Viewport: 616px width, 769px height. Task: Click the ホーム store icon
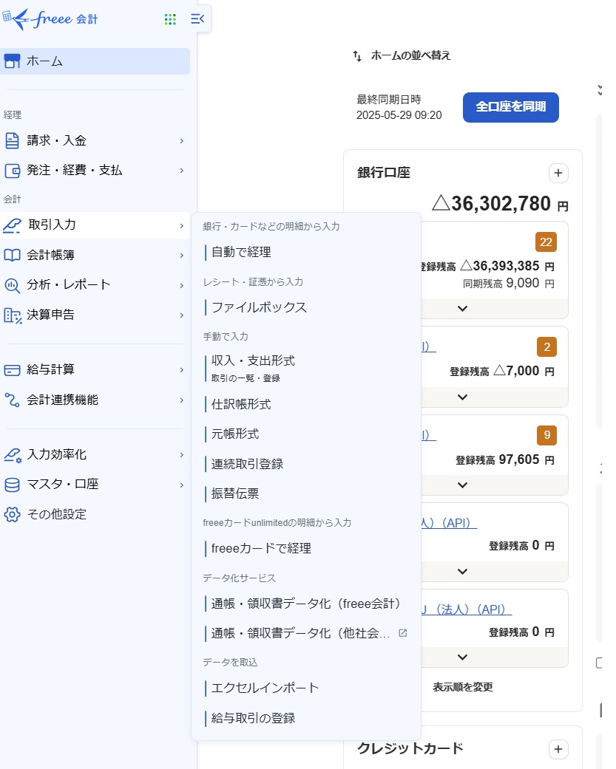[12, 61]
